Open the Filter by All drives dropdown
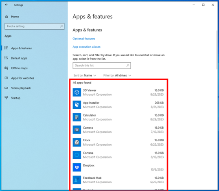 point(117,75)
